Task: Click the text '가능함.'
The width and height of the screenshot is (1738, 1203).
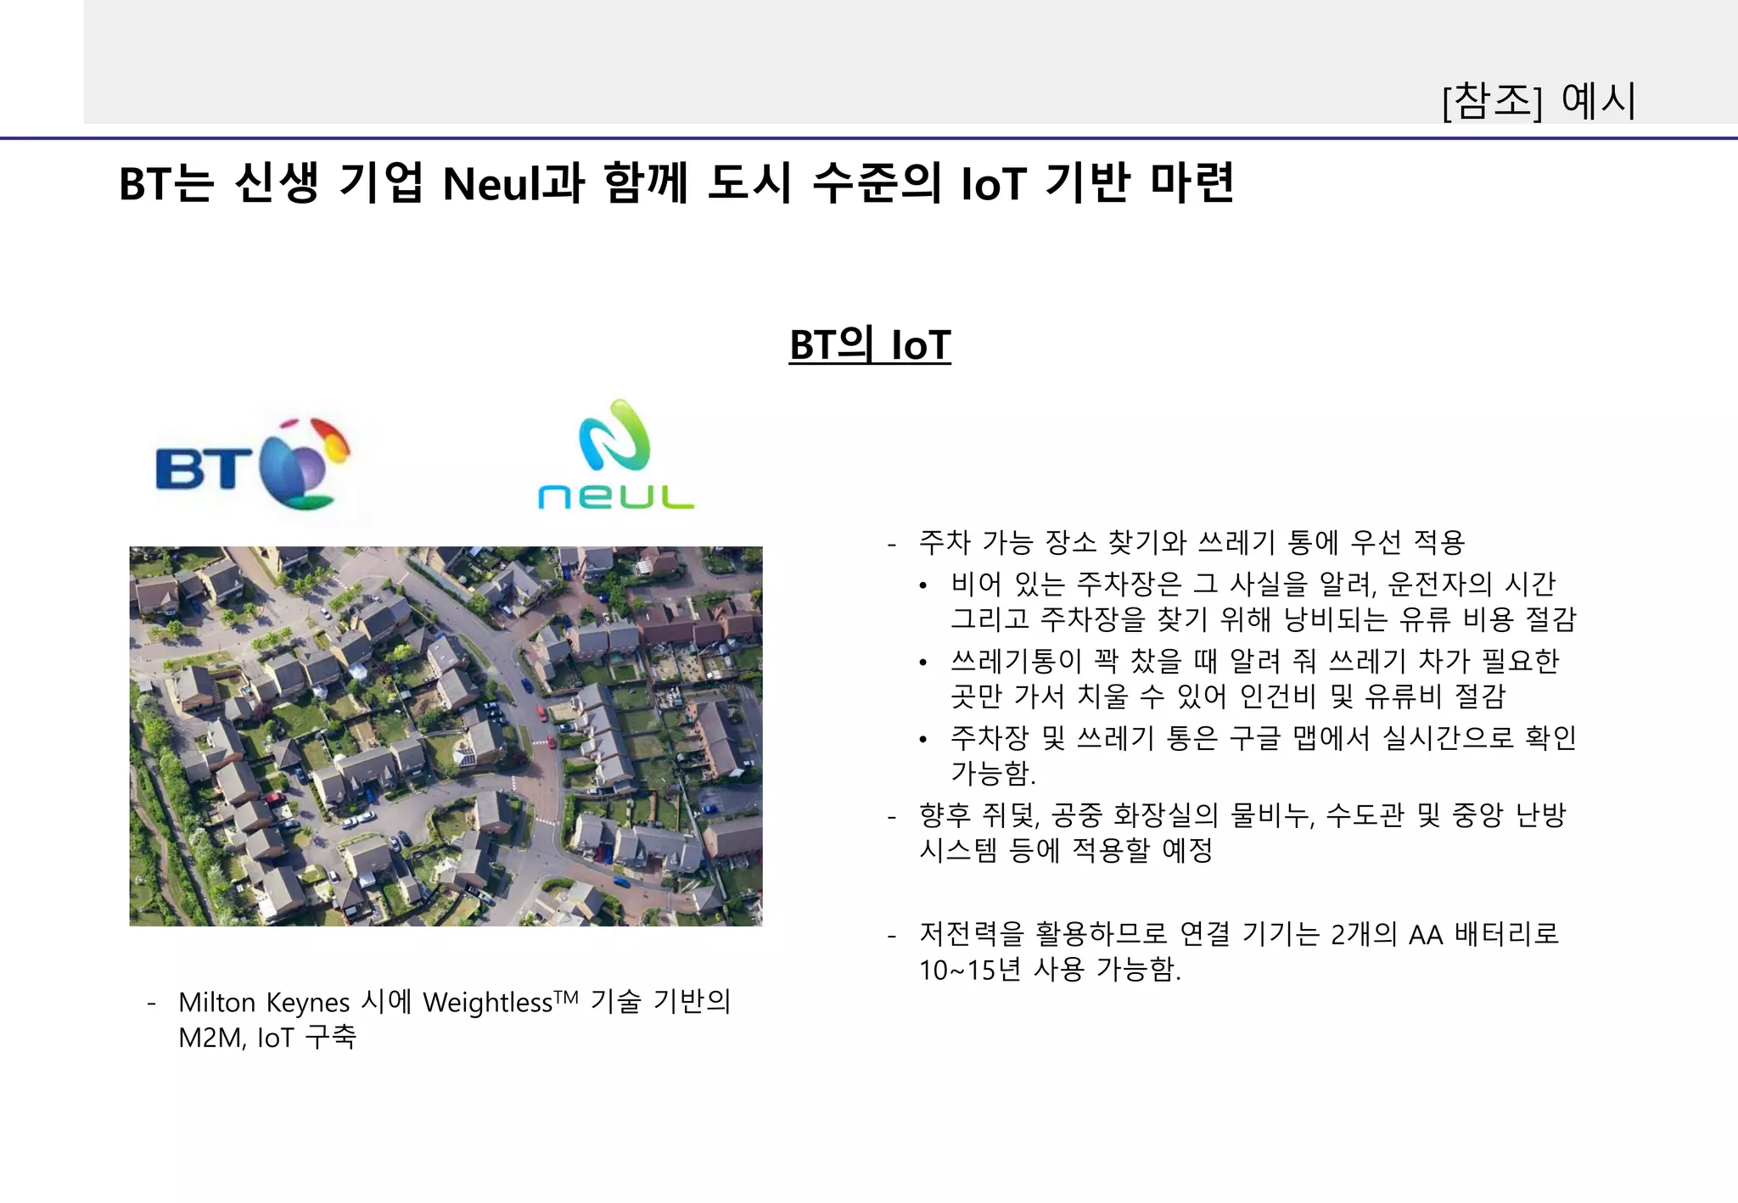Action: (x=993, y=773)
